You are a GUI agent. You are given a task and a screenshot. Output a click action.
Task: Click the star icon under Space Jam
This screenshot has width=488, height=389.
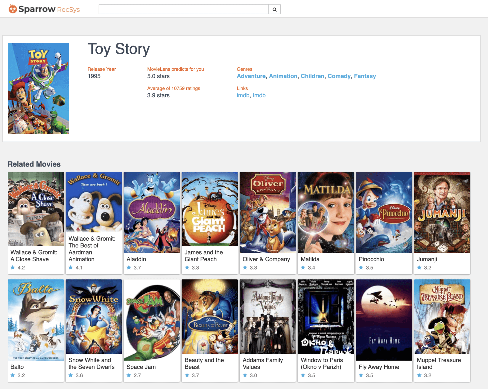click(x=129, y=375)
